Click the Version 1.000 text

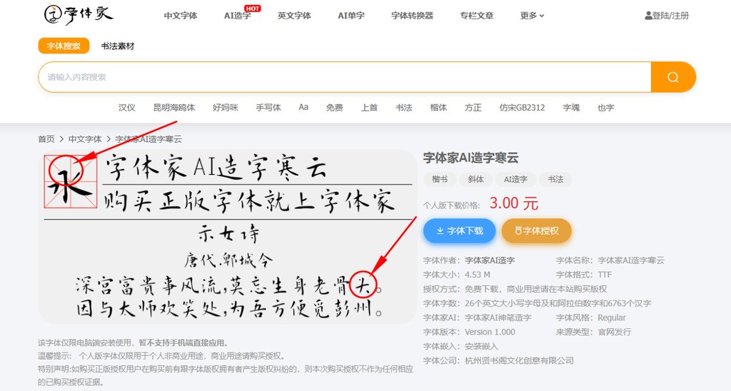tap(490, 332)
